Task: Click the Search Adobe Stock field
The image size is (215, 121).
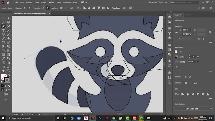Action: click(185, 2)
